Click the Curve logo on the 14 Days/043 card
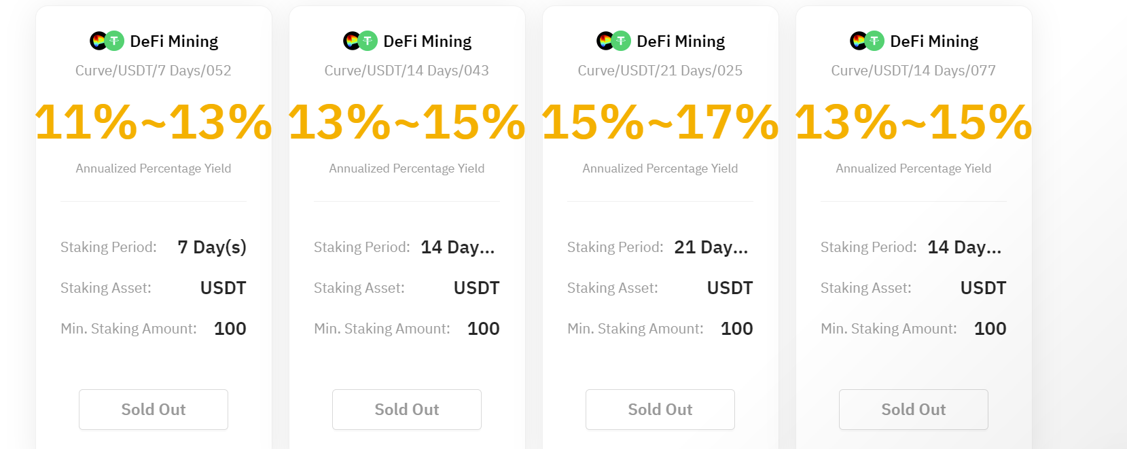The image size is (1127, 449). (351, 41)
